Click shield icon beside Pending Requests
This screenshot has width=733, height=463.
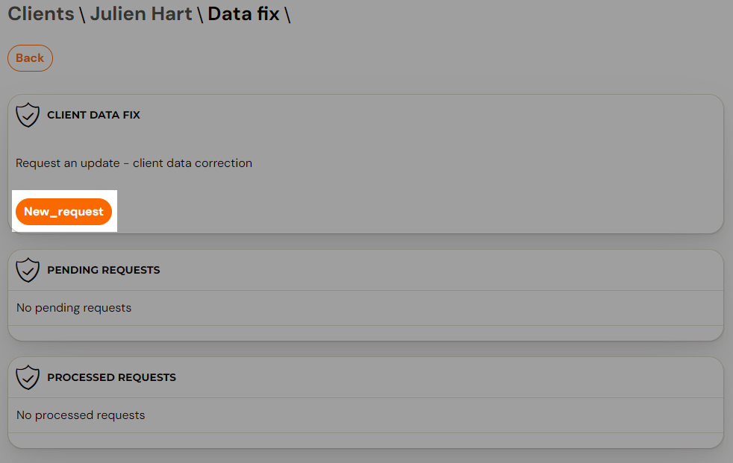[x=28, y=270]
